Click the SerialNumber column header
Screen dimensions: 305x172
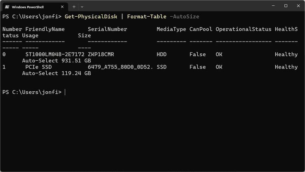107,29
